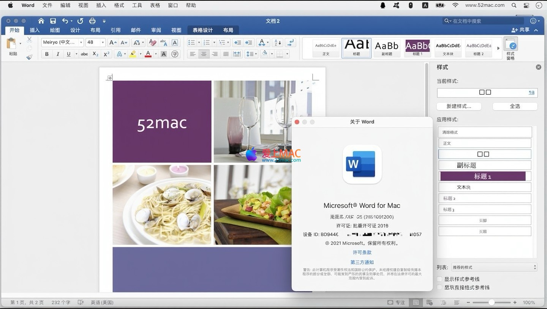Toggle bold formatting with the B icon
Viewport: 547px width, 309px height.
coord(47,54)
